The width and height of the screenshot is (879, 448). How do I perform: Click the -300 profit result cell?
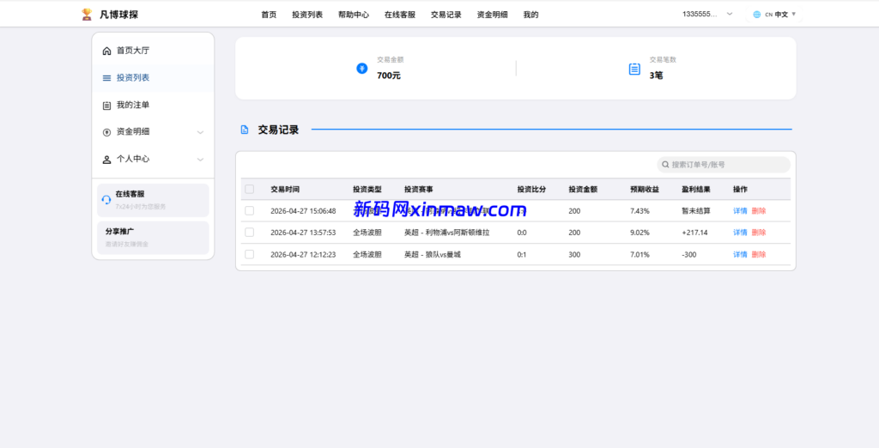click(x=689, y=255)
